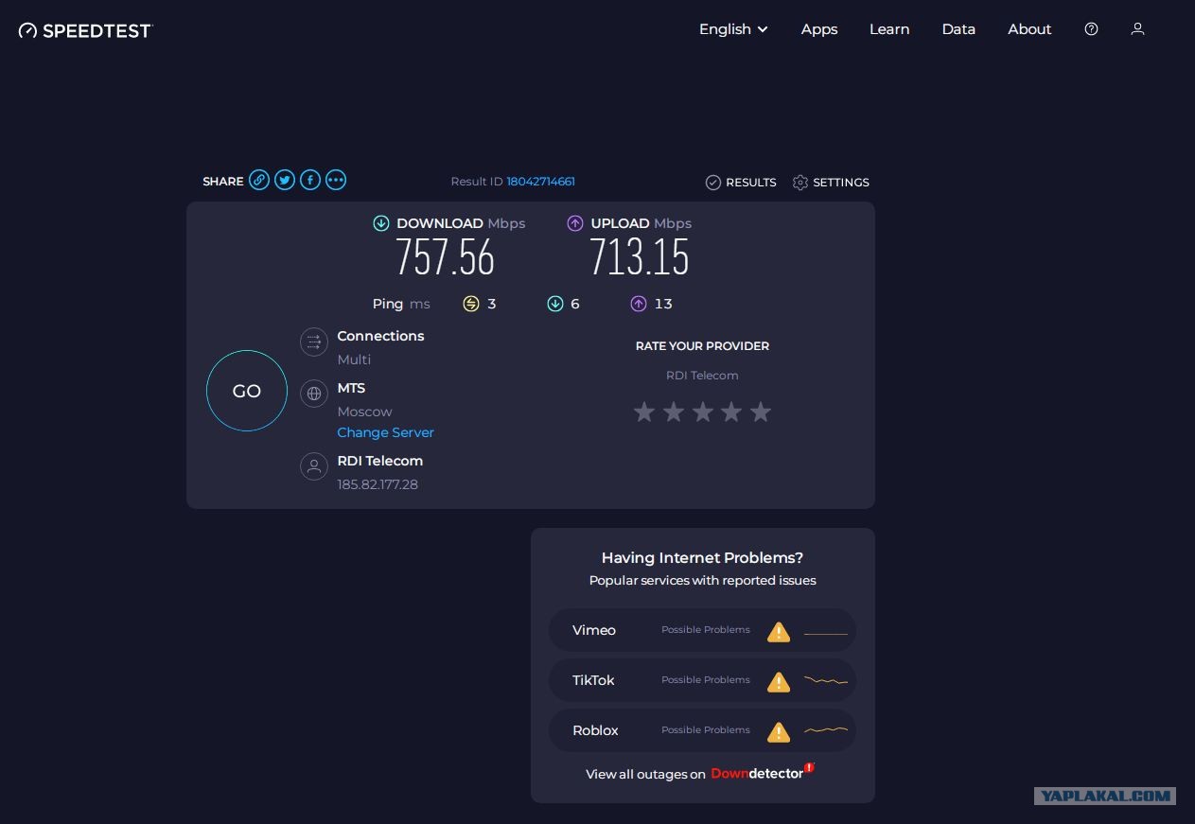The width and height of the screenshot is (1195, 824).
Task: Click the Connections mode icon
Action: [314, 342]
